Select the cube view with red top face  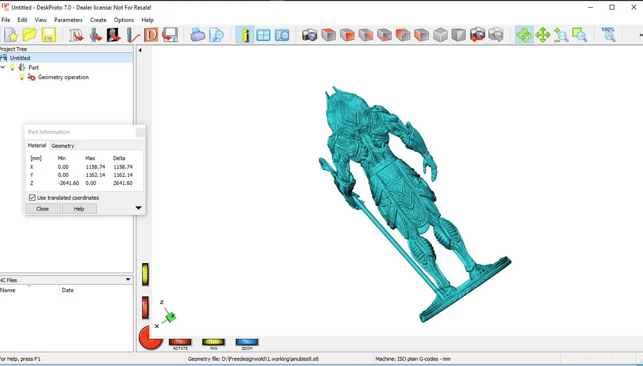click(x=329, y=35)
